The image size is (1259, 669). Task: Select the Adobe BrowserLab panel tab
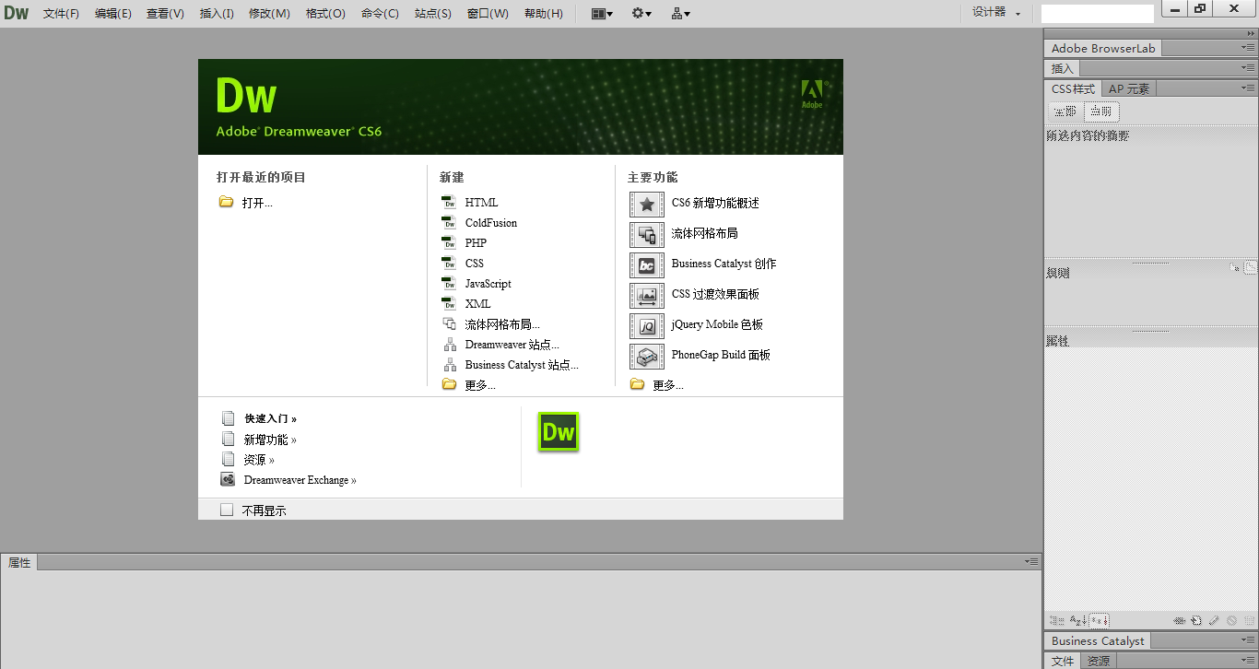[1103, 48]
